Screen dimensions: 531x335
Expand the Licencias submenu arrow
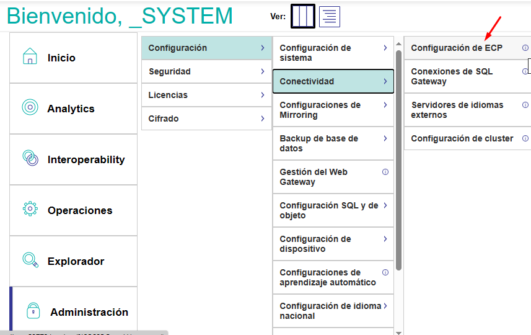tap(262, 95)
